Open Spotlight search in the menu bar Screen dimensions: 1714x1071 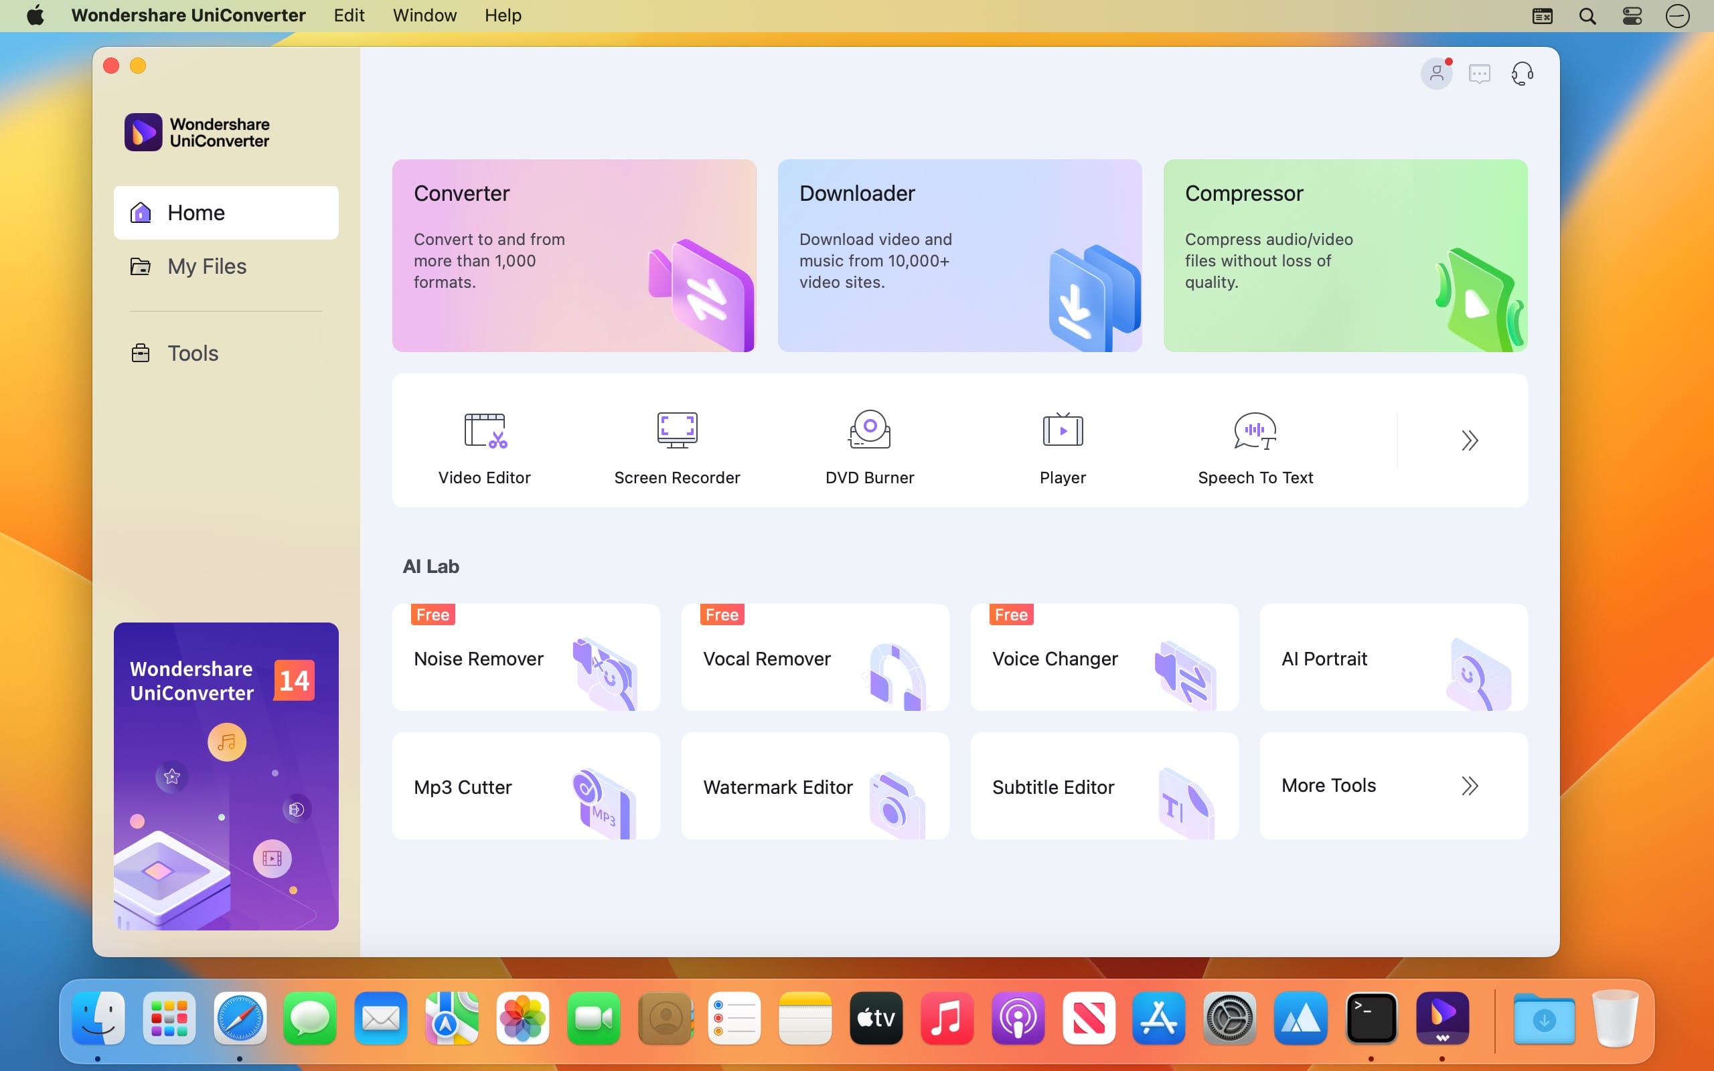[x=1587, y=15]
